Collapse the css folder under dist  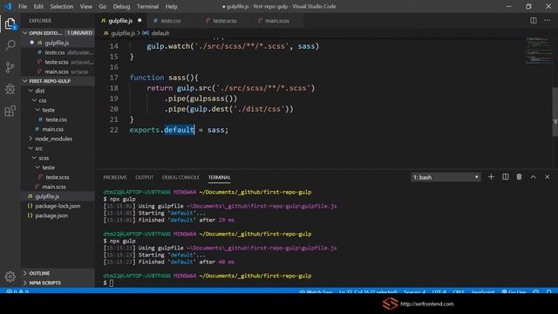(35, 100)
